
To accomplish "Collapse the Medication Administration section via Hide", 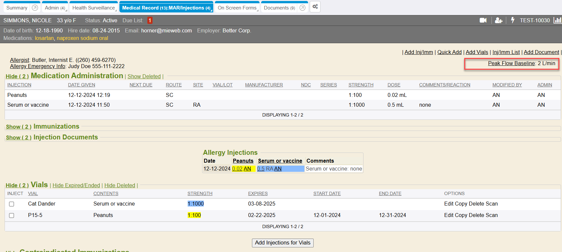I will tap(17, 76).
